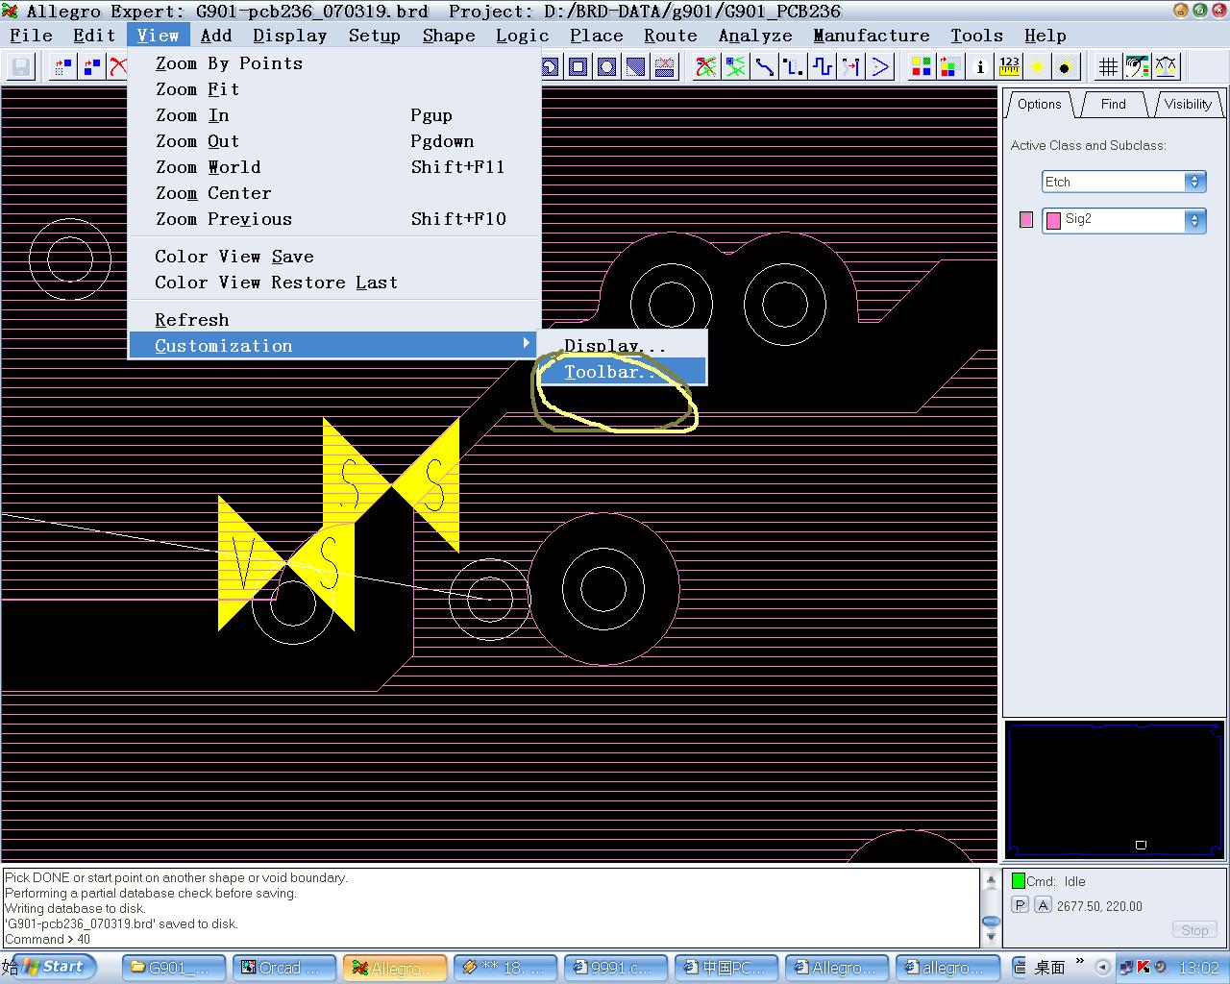1230x984 pixels.
Task: Select Zoom Fit in the View menu
Action: click(197, 89)
